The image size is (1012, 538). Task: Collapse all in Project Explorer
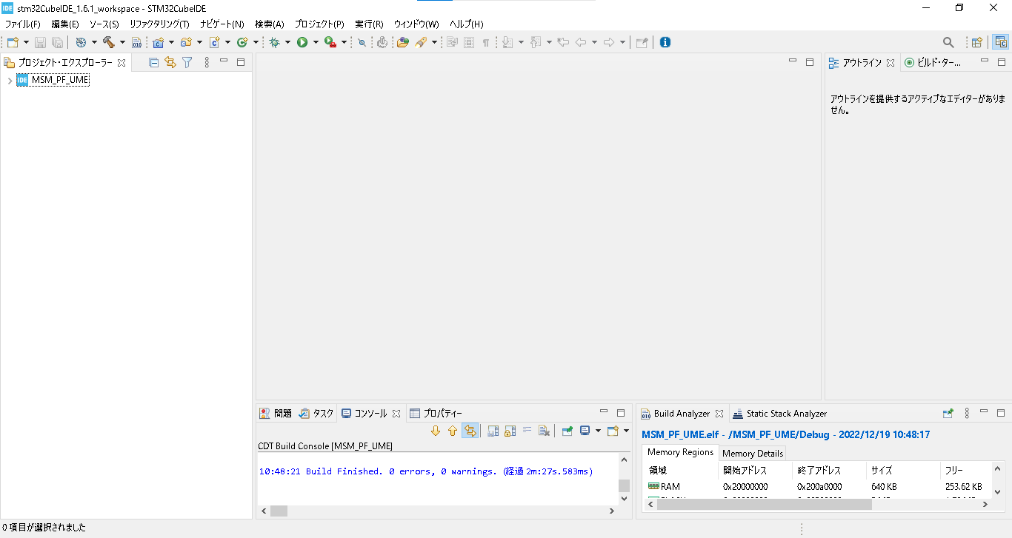click(x=154, y=63)
